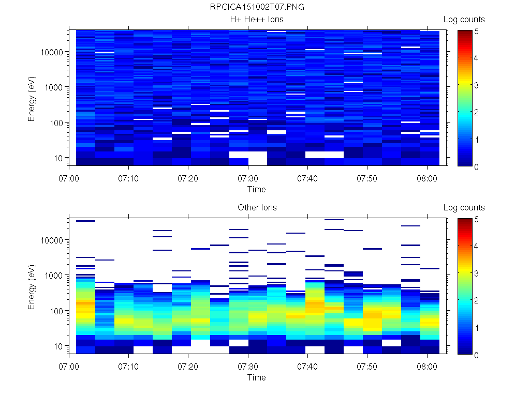Click the 07:00 tick label on bottom plot
The width and height of the screenshot is (530, 397).
pyautogui.click(x=69, y=367)
